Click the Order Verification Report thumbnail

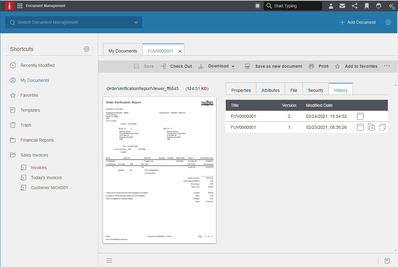pyautogui.click(x=159, y=170)
